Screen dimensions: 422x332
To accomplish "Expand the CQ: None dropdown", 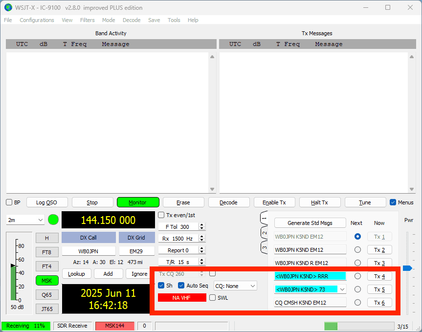I will 235,286.
